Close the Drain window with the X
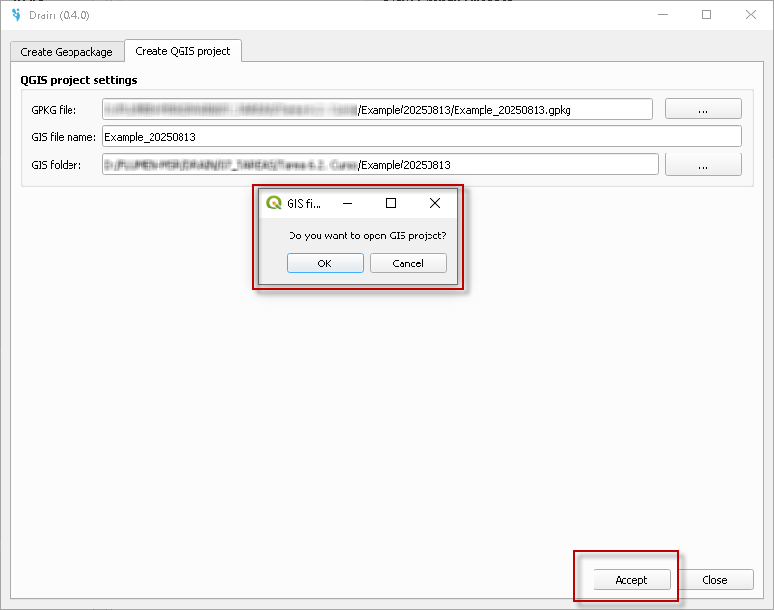The height and width of the screenshot is (610, 774). [x=751, y=14]
